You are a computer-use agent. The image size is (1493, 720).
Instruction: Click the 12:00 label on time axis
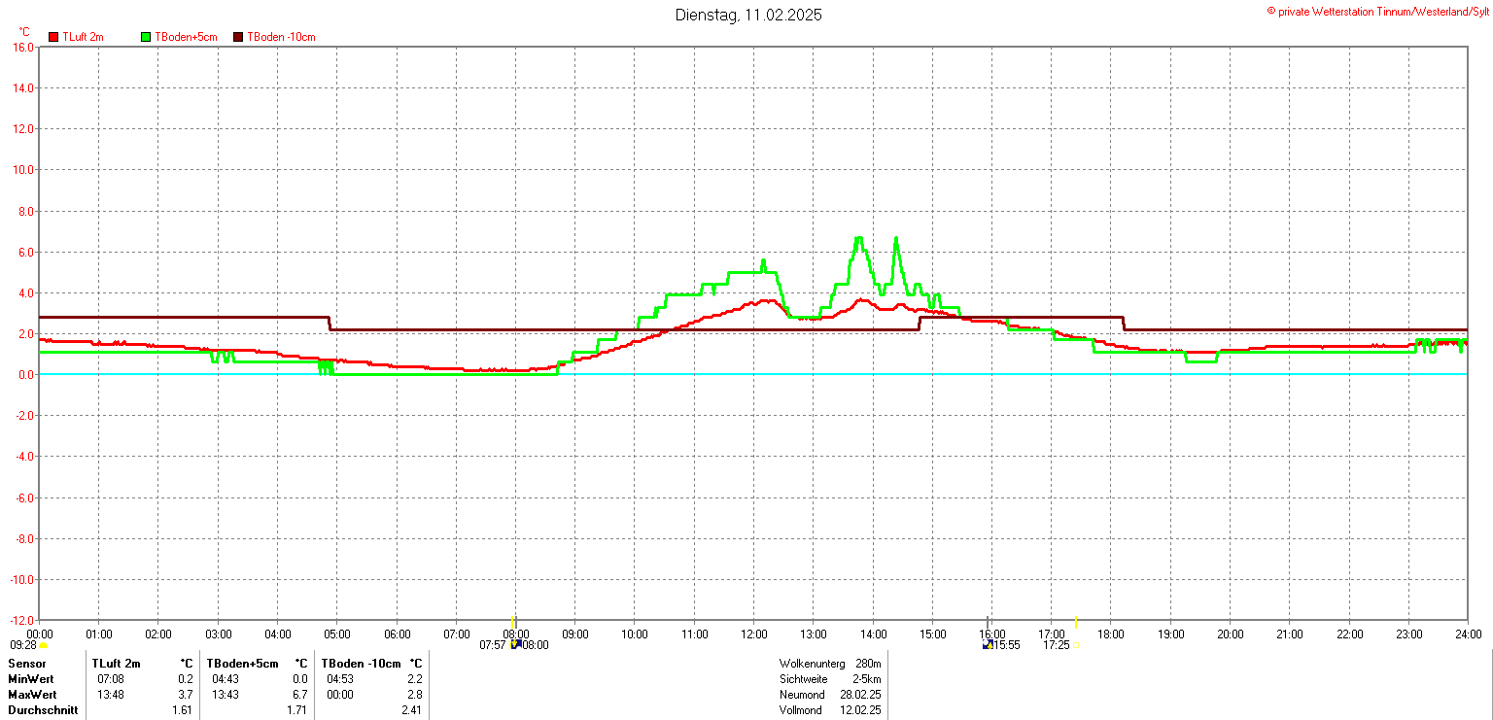[x=753, y=634]
